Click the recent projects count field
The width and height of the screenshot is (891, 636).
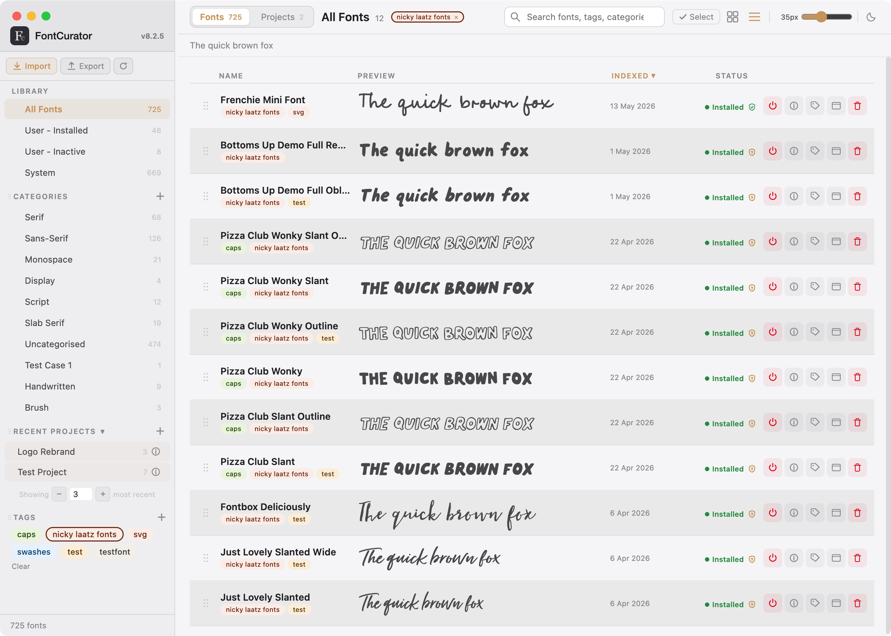point(81,494)
